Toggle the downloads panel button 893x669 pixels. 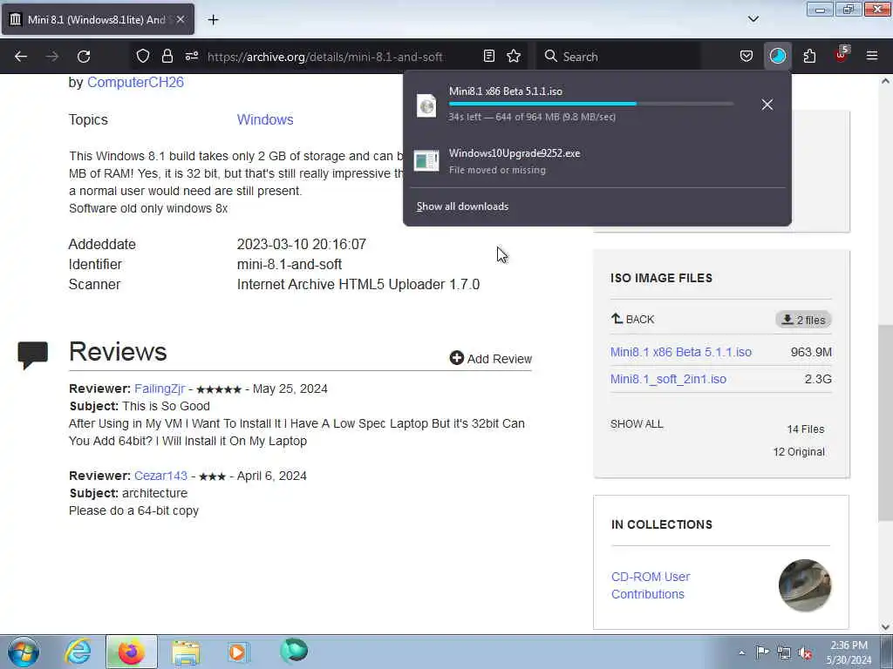[x=777, y=56]
